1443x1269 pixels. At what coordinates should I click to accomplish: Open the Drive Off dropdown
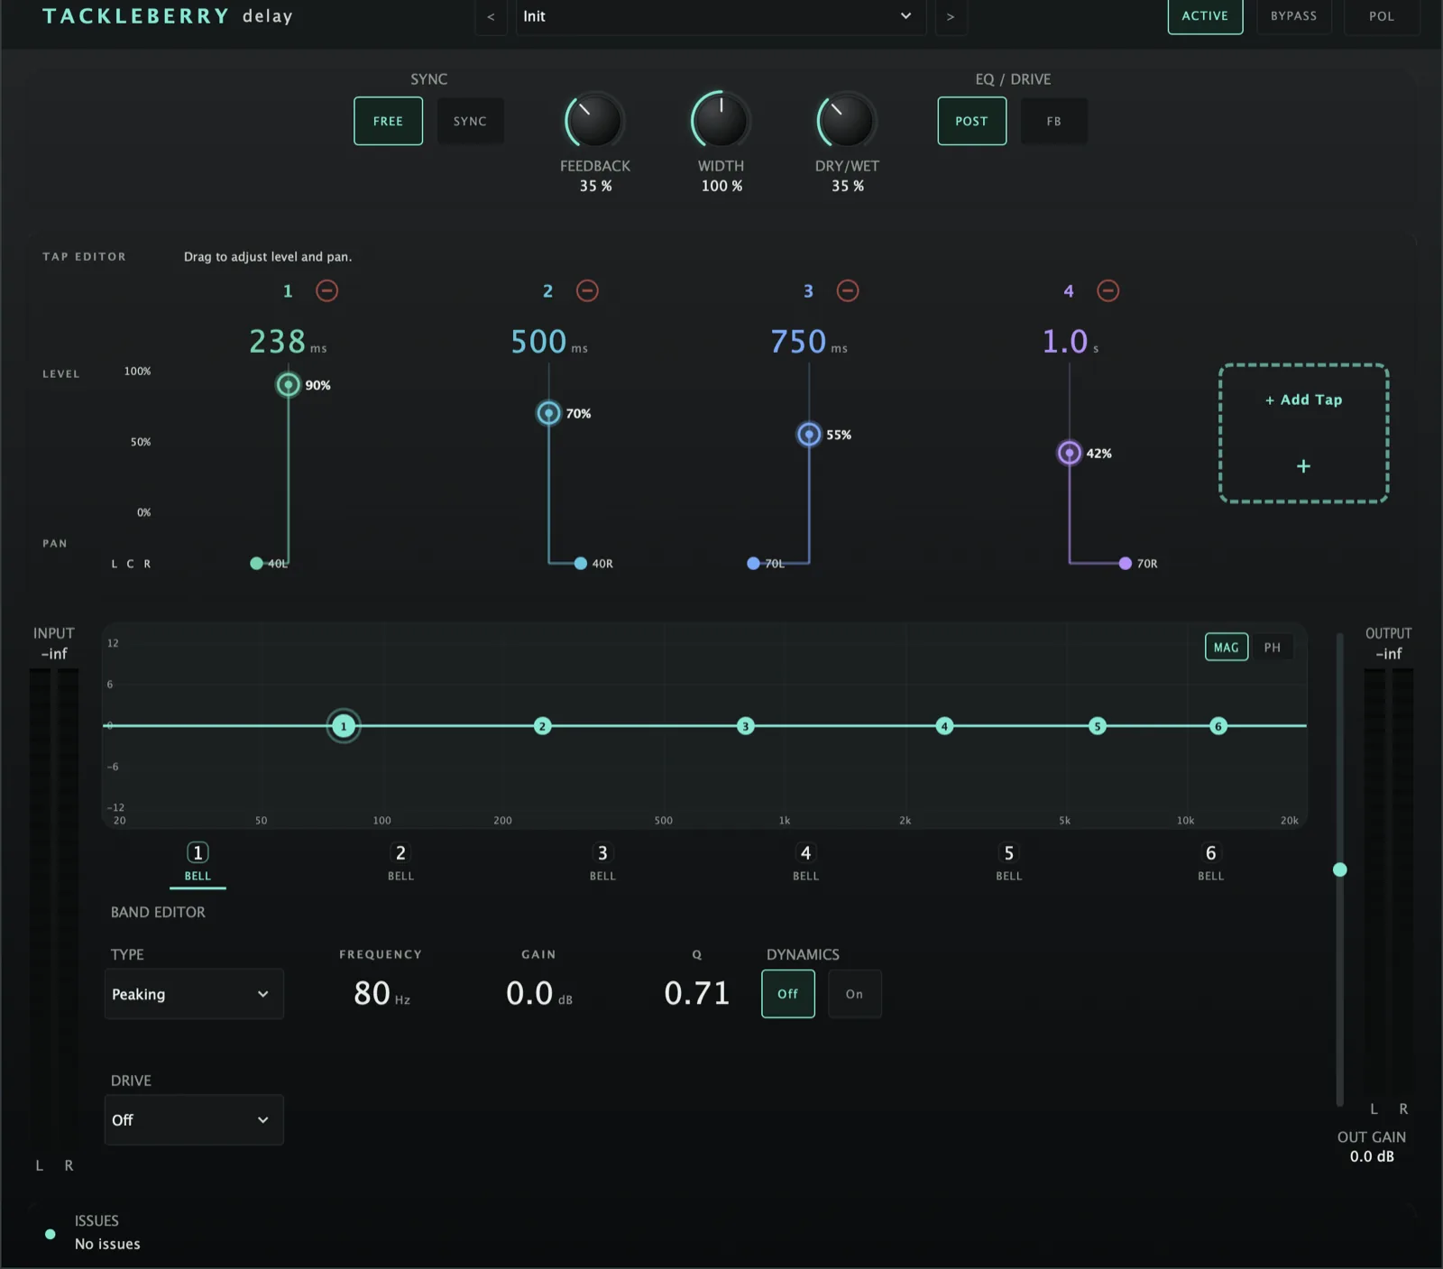point(194,1120)
